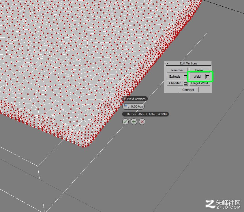
Task: Open the Extrude settings box
Action: coord(185,77)
